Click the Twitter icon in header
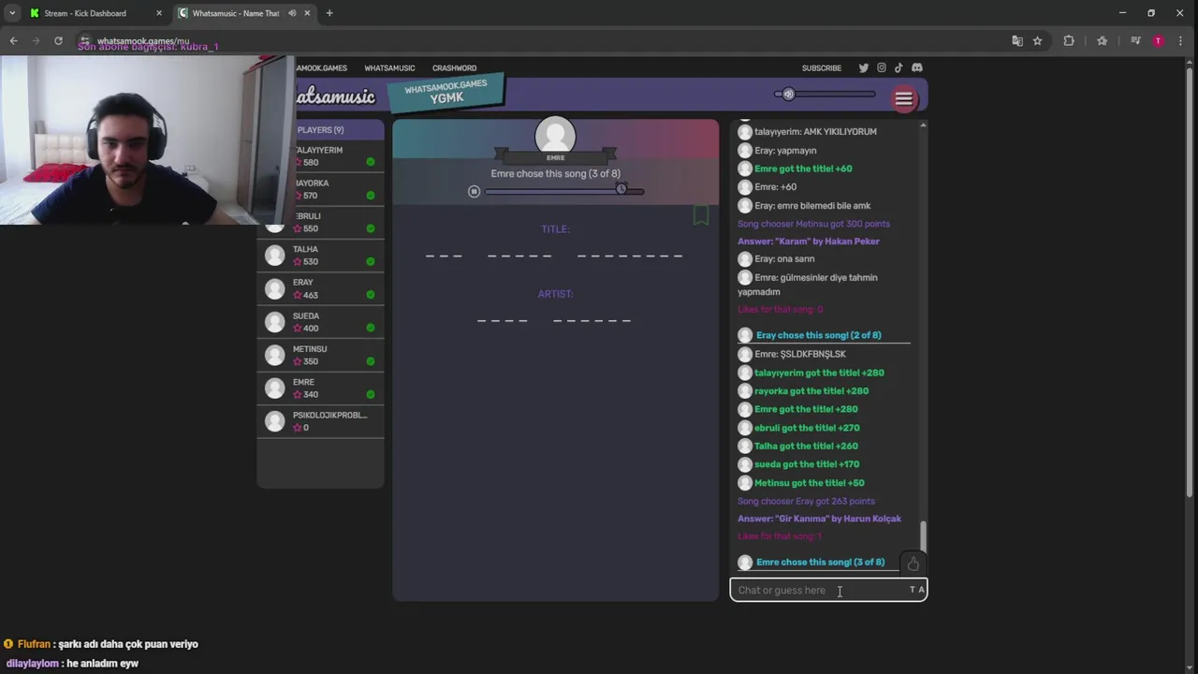The image size is (1198, 674). tap(863, 67)
